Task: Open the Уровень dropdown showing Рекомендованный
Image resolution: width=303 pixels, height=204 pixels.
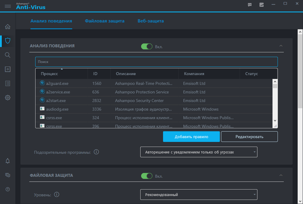Action: tap(199, 195)
